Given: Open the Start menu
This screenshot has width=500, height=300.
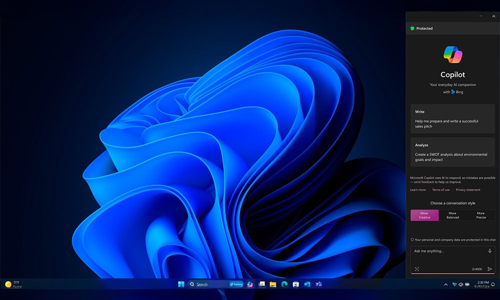Looking at the screenshot, I should (x=181, y=284).
